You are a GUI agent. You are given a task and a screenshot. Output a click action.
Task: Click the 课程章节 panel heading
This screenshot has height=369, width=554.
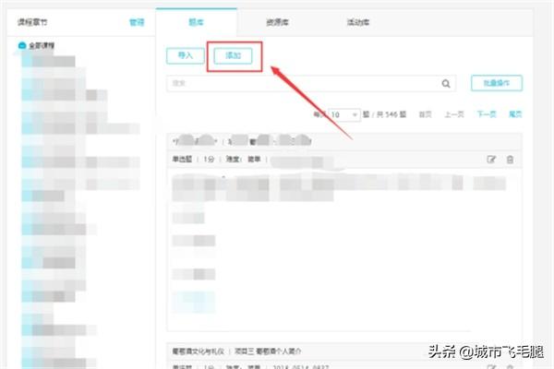(x=32, y=22)
